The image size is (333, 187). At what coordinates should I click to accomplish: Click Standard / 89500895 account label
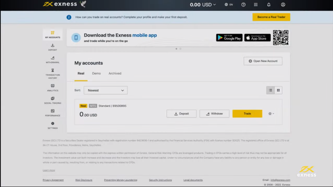coord(112,106)
